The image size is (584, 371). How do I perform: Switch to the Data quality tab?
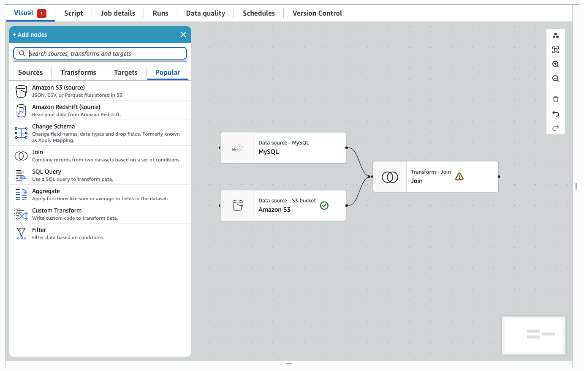(205, 13)
